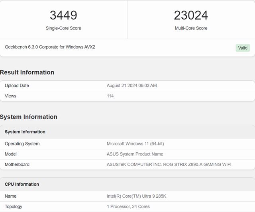Click the Views label
255x212 pixels.
pyautogui.click(x=11, y=96)
